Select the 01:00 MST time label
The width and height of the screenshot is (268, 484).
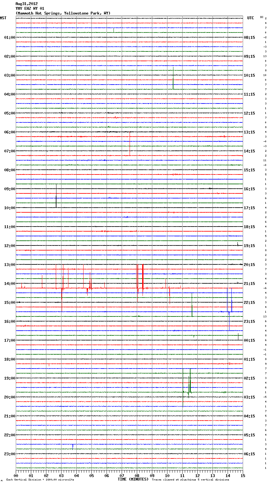[9, 38]
